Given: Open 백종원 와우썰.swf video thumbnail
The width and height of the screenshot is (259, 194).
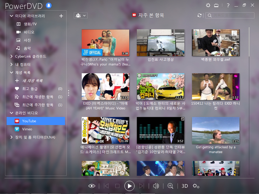Looking at the screenshot, I should pos(216,43).
